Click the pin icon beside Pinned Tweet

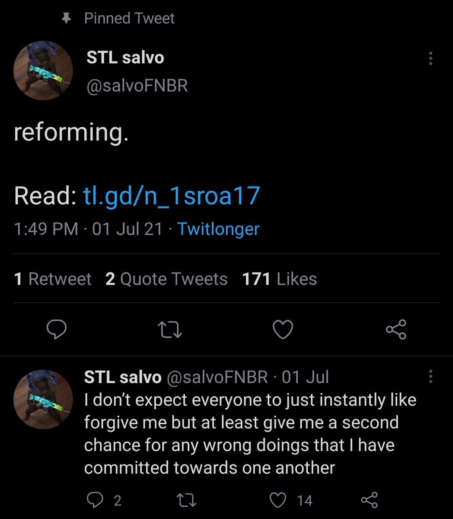click(66, 19)
